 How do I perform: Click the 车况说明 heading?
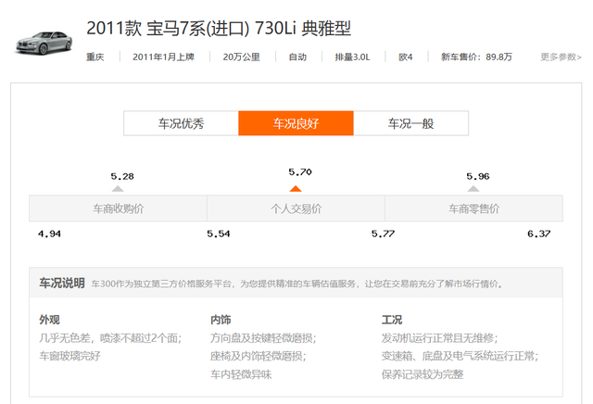(62, 283)
